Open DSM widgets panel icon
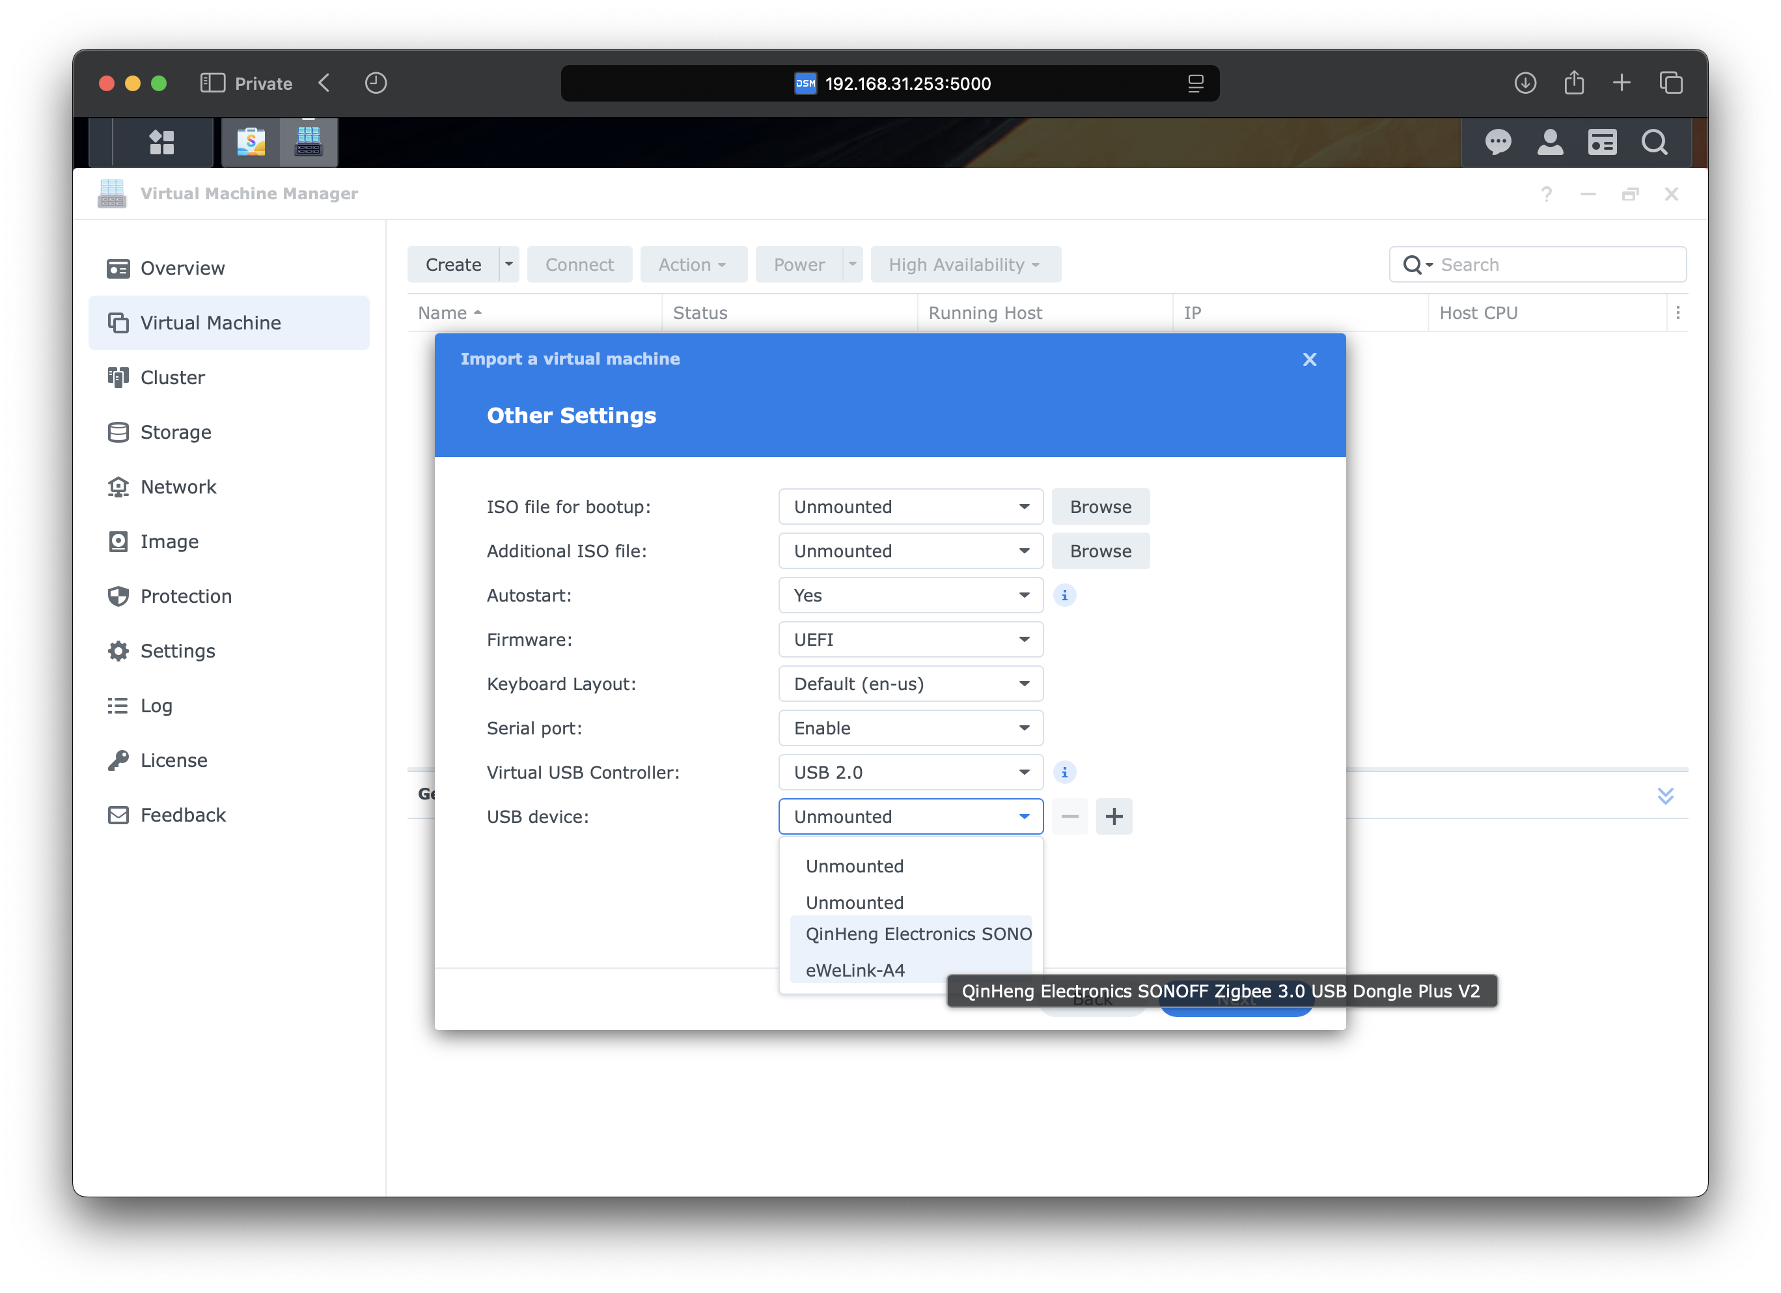 [x=1602, y=142]
